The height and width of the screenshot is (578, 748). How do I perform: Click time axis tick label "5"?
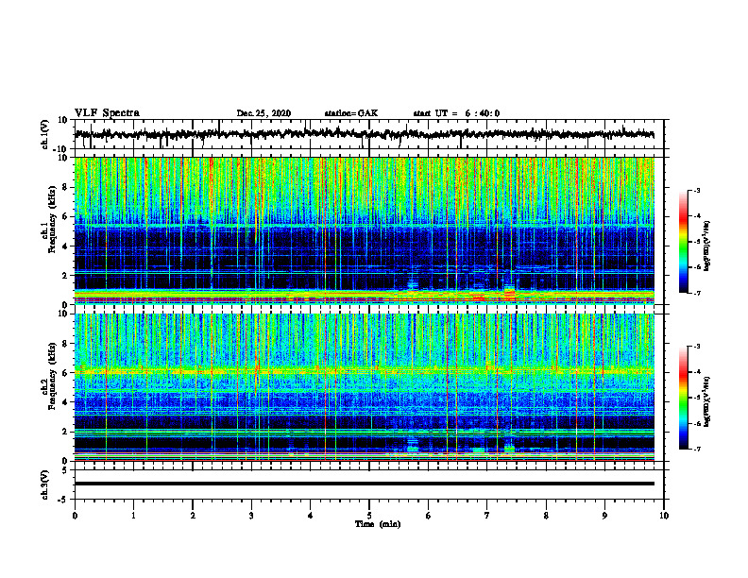click(369, 516)
